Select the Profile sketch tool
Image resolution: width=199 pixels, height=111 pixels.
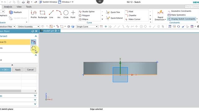pyautogui.click(x=34, y=14)
